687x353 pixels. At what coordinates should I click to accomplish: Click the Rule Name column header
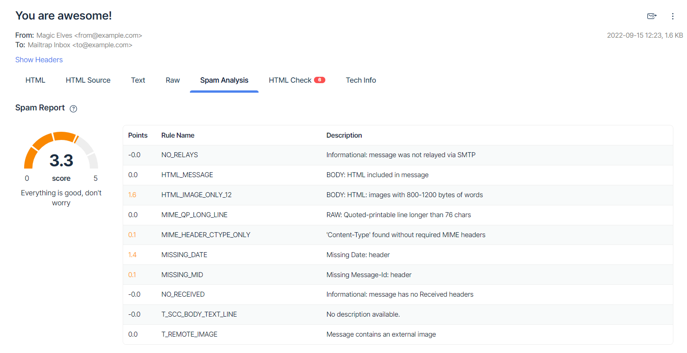point(178,135)
